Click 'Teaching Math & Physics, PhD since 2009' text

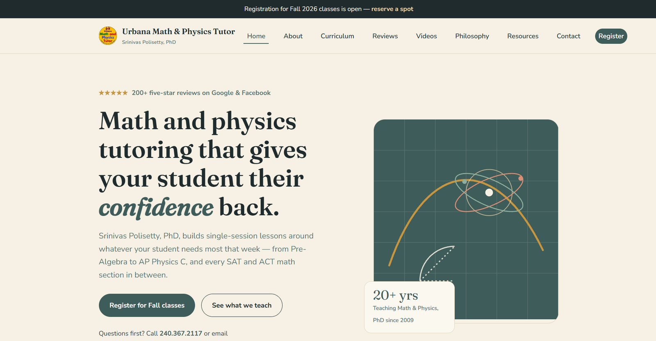coord(405,314)
